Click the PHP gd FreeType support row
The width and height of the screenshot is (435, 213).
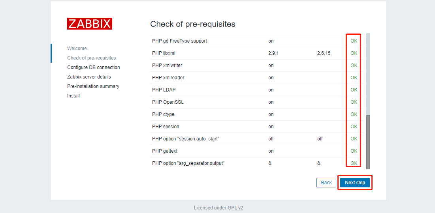pos(257,41)
